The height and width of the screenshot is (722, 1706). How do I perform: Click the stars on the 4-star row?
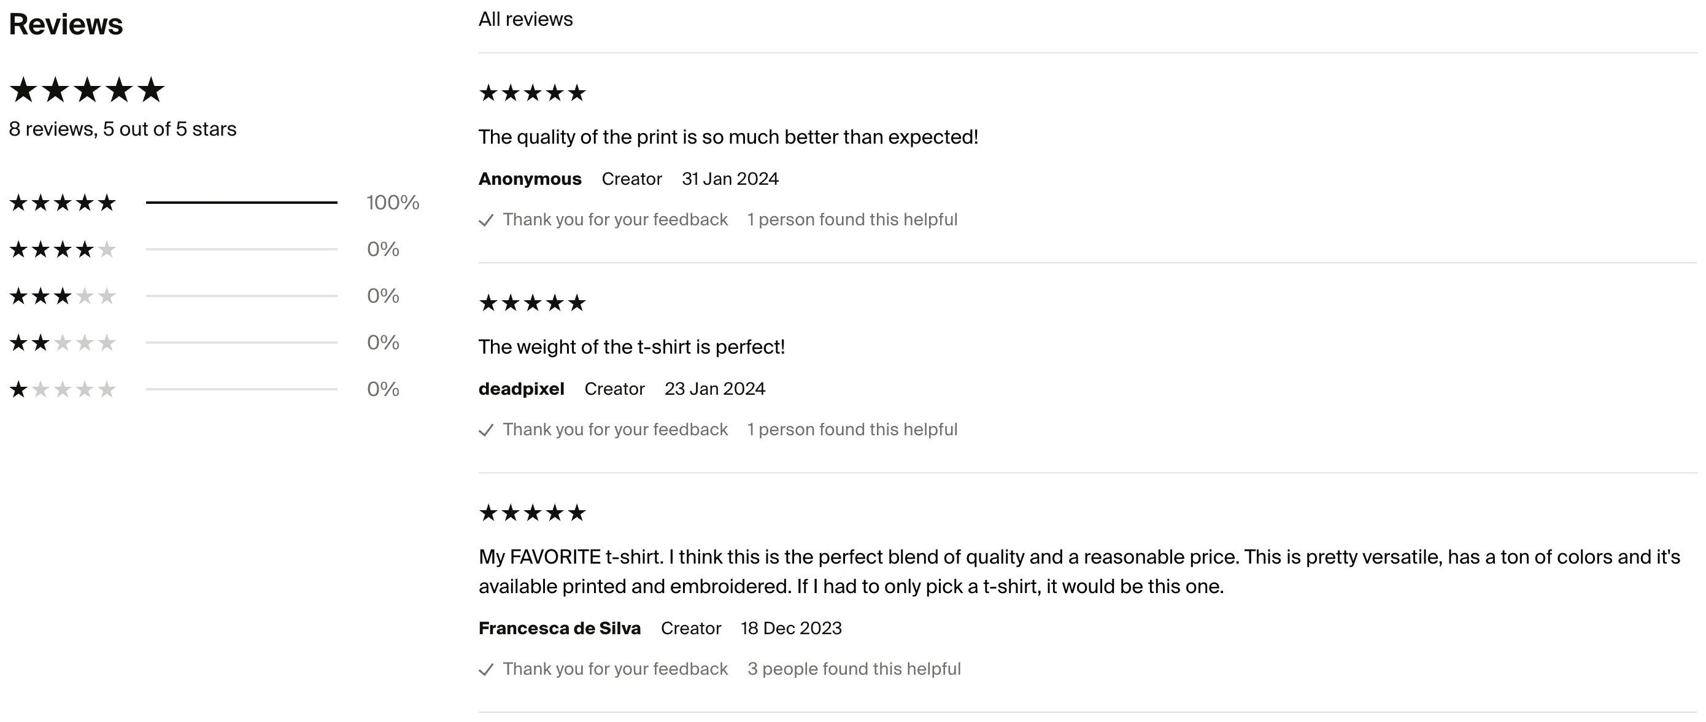[x=61, y=249]
